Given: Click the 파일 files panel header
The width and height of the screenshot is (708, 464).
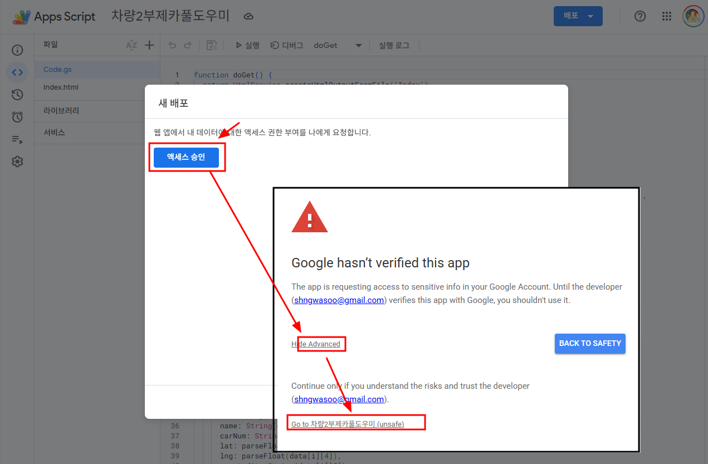Looking at the screenshot, I should point(51,45).
